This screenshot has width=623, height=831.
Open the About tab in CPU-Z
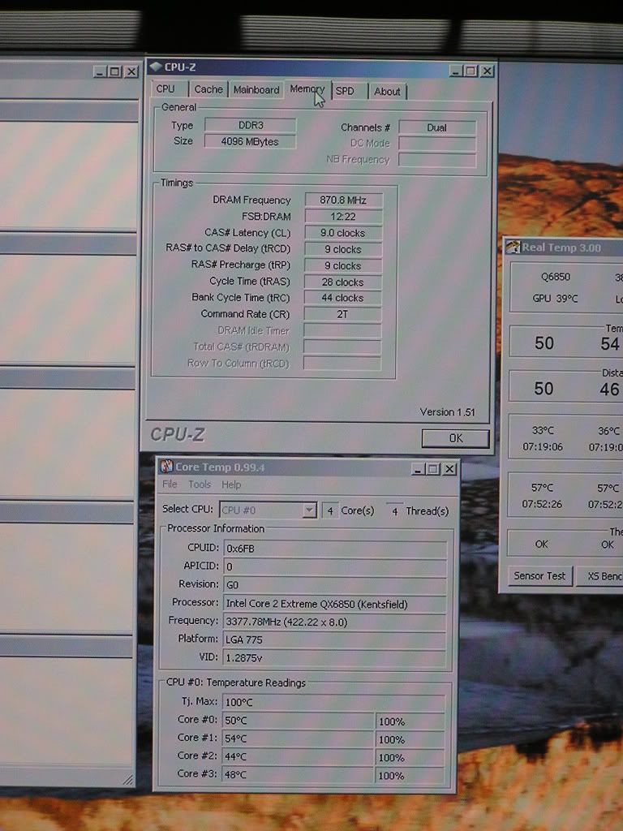click(x=387, y=91)
